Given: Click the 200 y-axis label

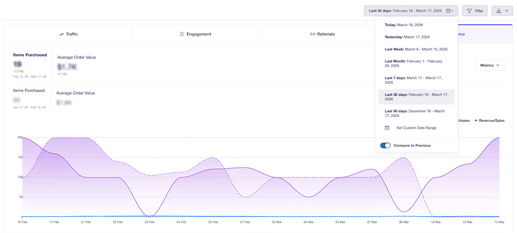Looking at the screenshot, I should (x=19, y=138).
